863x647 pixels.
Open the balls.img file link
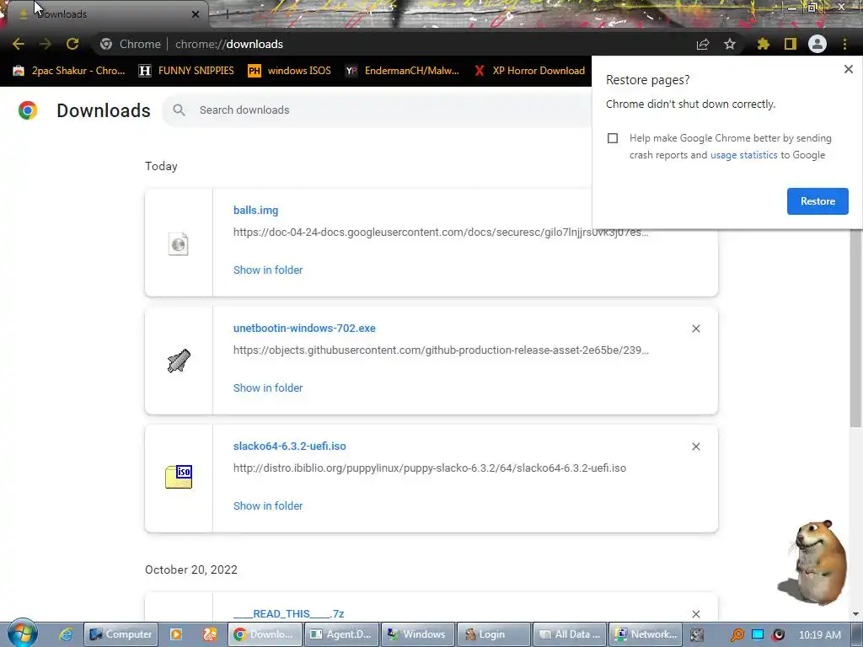[255, 210]
